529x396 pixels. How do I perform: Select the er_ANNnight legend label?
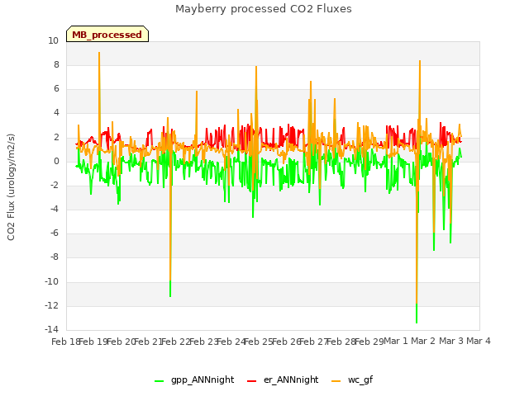[x=291, y=379]
